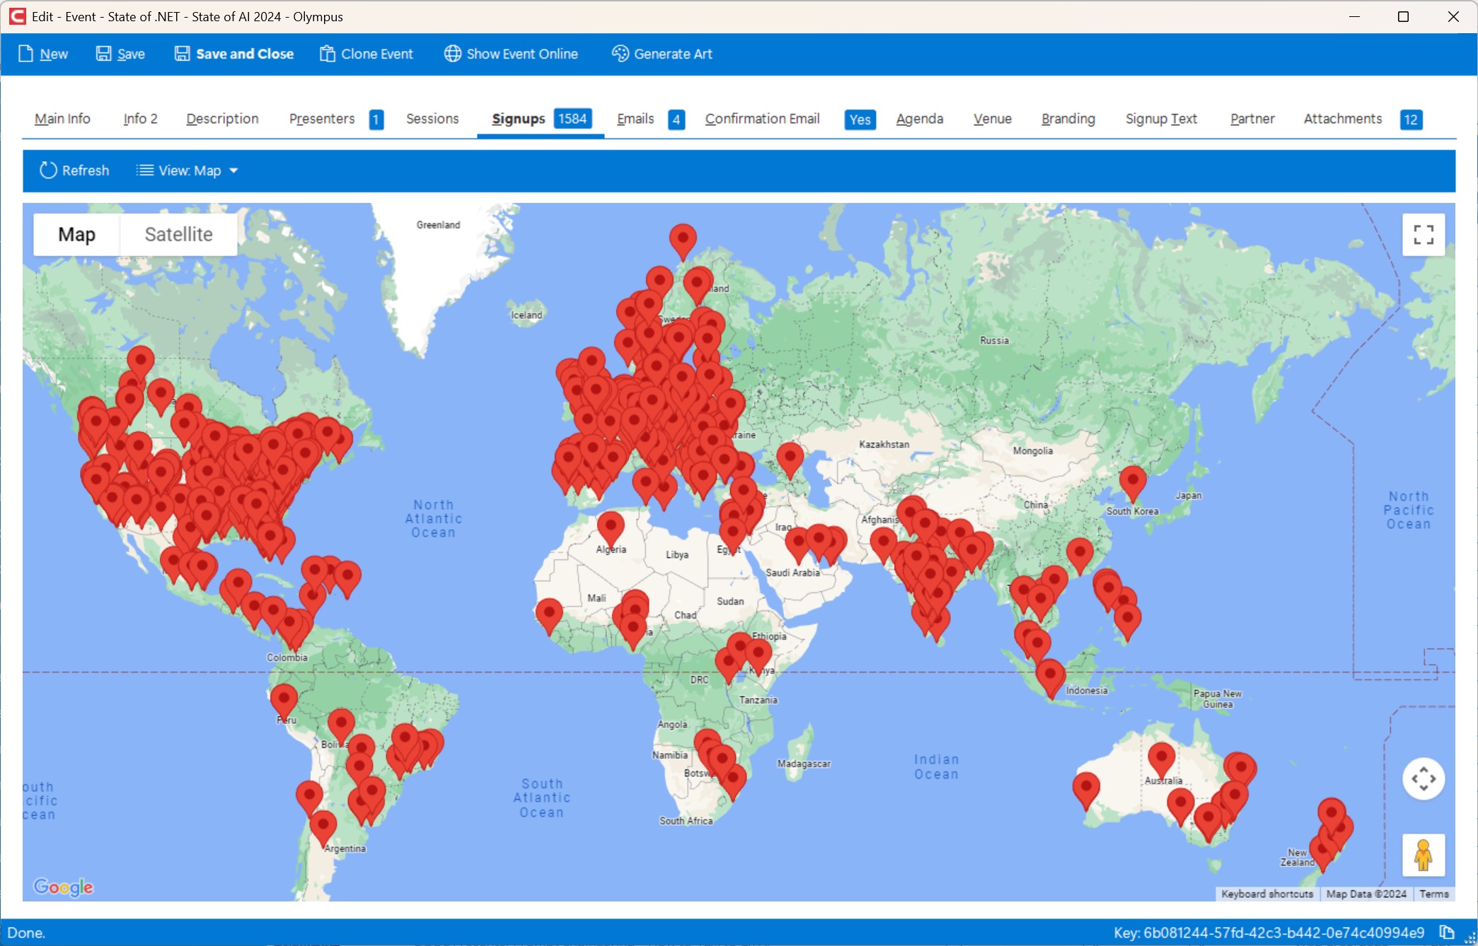Toggle fullscreen map view icon

(x=1424, y=234)
